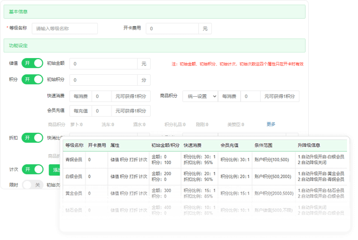The width and height of the screenshot is (358, 240).
Task: Click the 积分比例: 30:1 会员充值 cell
Action: point(235,159)
